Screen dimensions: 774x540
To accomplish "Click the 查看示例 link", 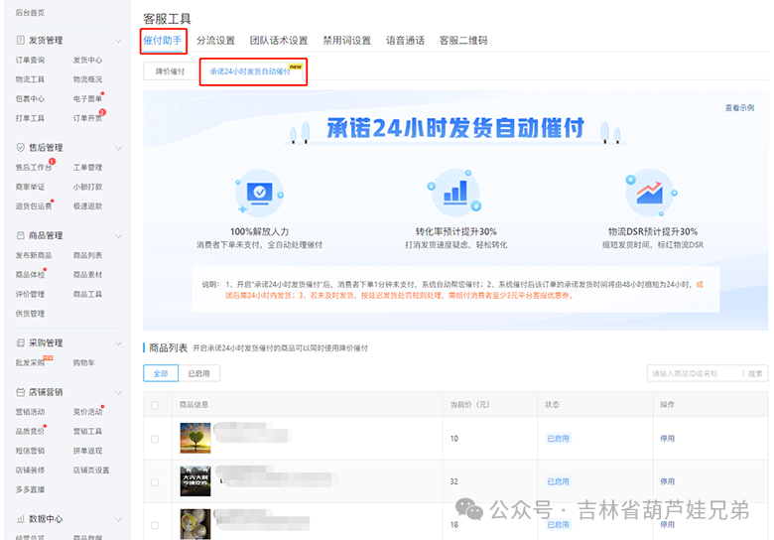I will pyautogui.click(x=739, y=107).
